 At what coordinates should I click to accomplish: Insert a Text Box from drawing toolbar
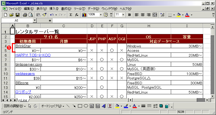point(92,106)
